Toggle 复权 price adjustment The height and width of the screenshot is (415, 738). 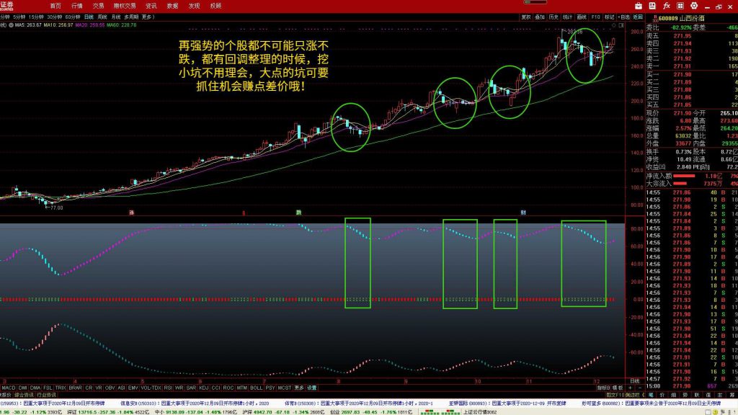pos(526,16)
